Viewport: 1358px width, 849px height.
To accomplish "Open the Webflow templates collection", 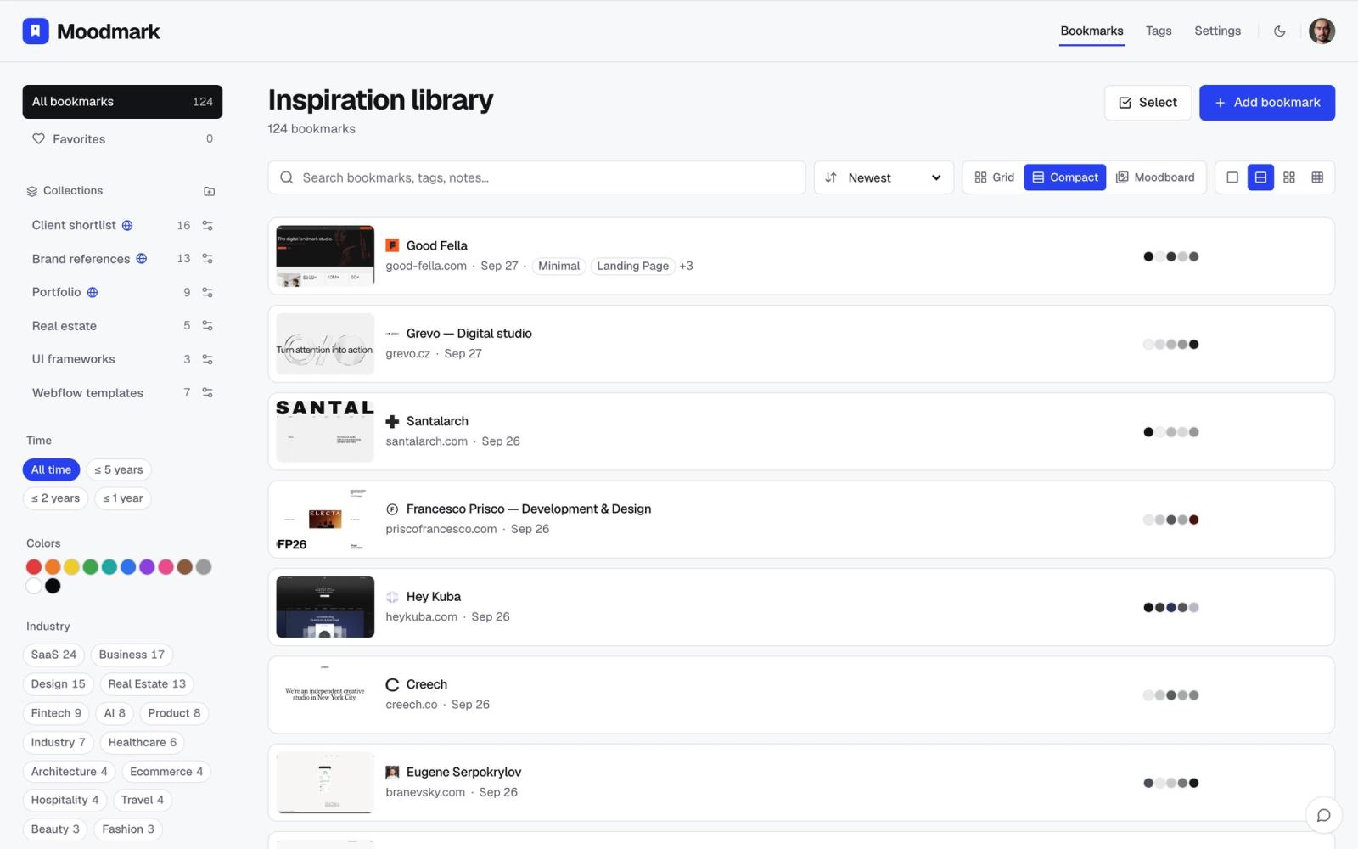I will click(87, 393).
